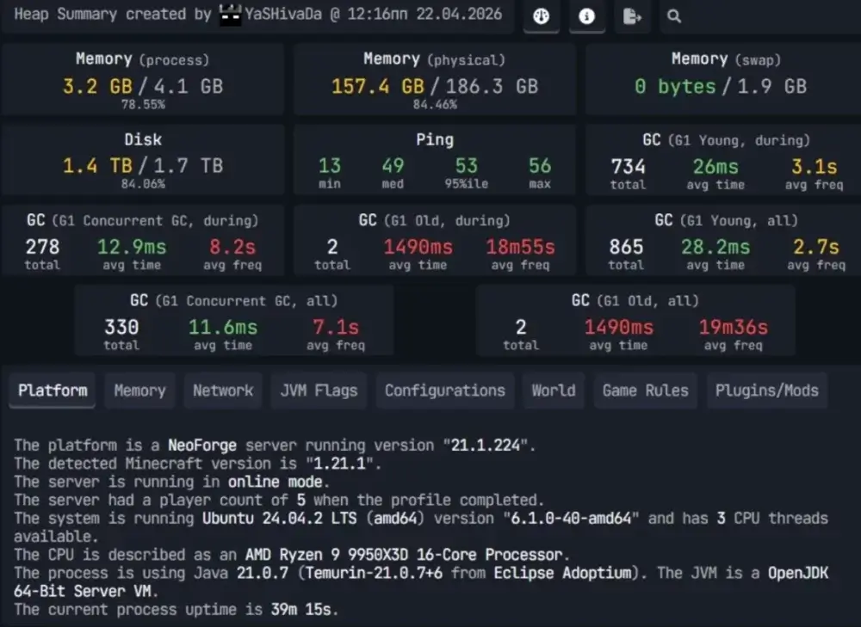Click the Ping widget title
The height and width of the screenshot is (627, 861).
click(434, 140)
